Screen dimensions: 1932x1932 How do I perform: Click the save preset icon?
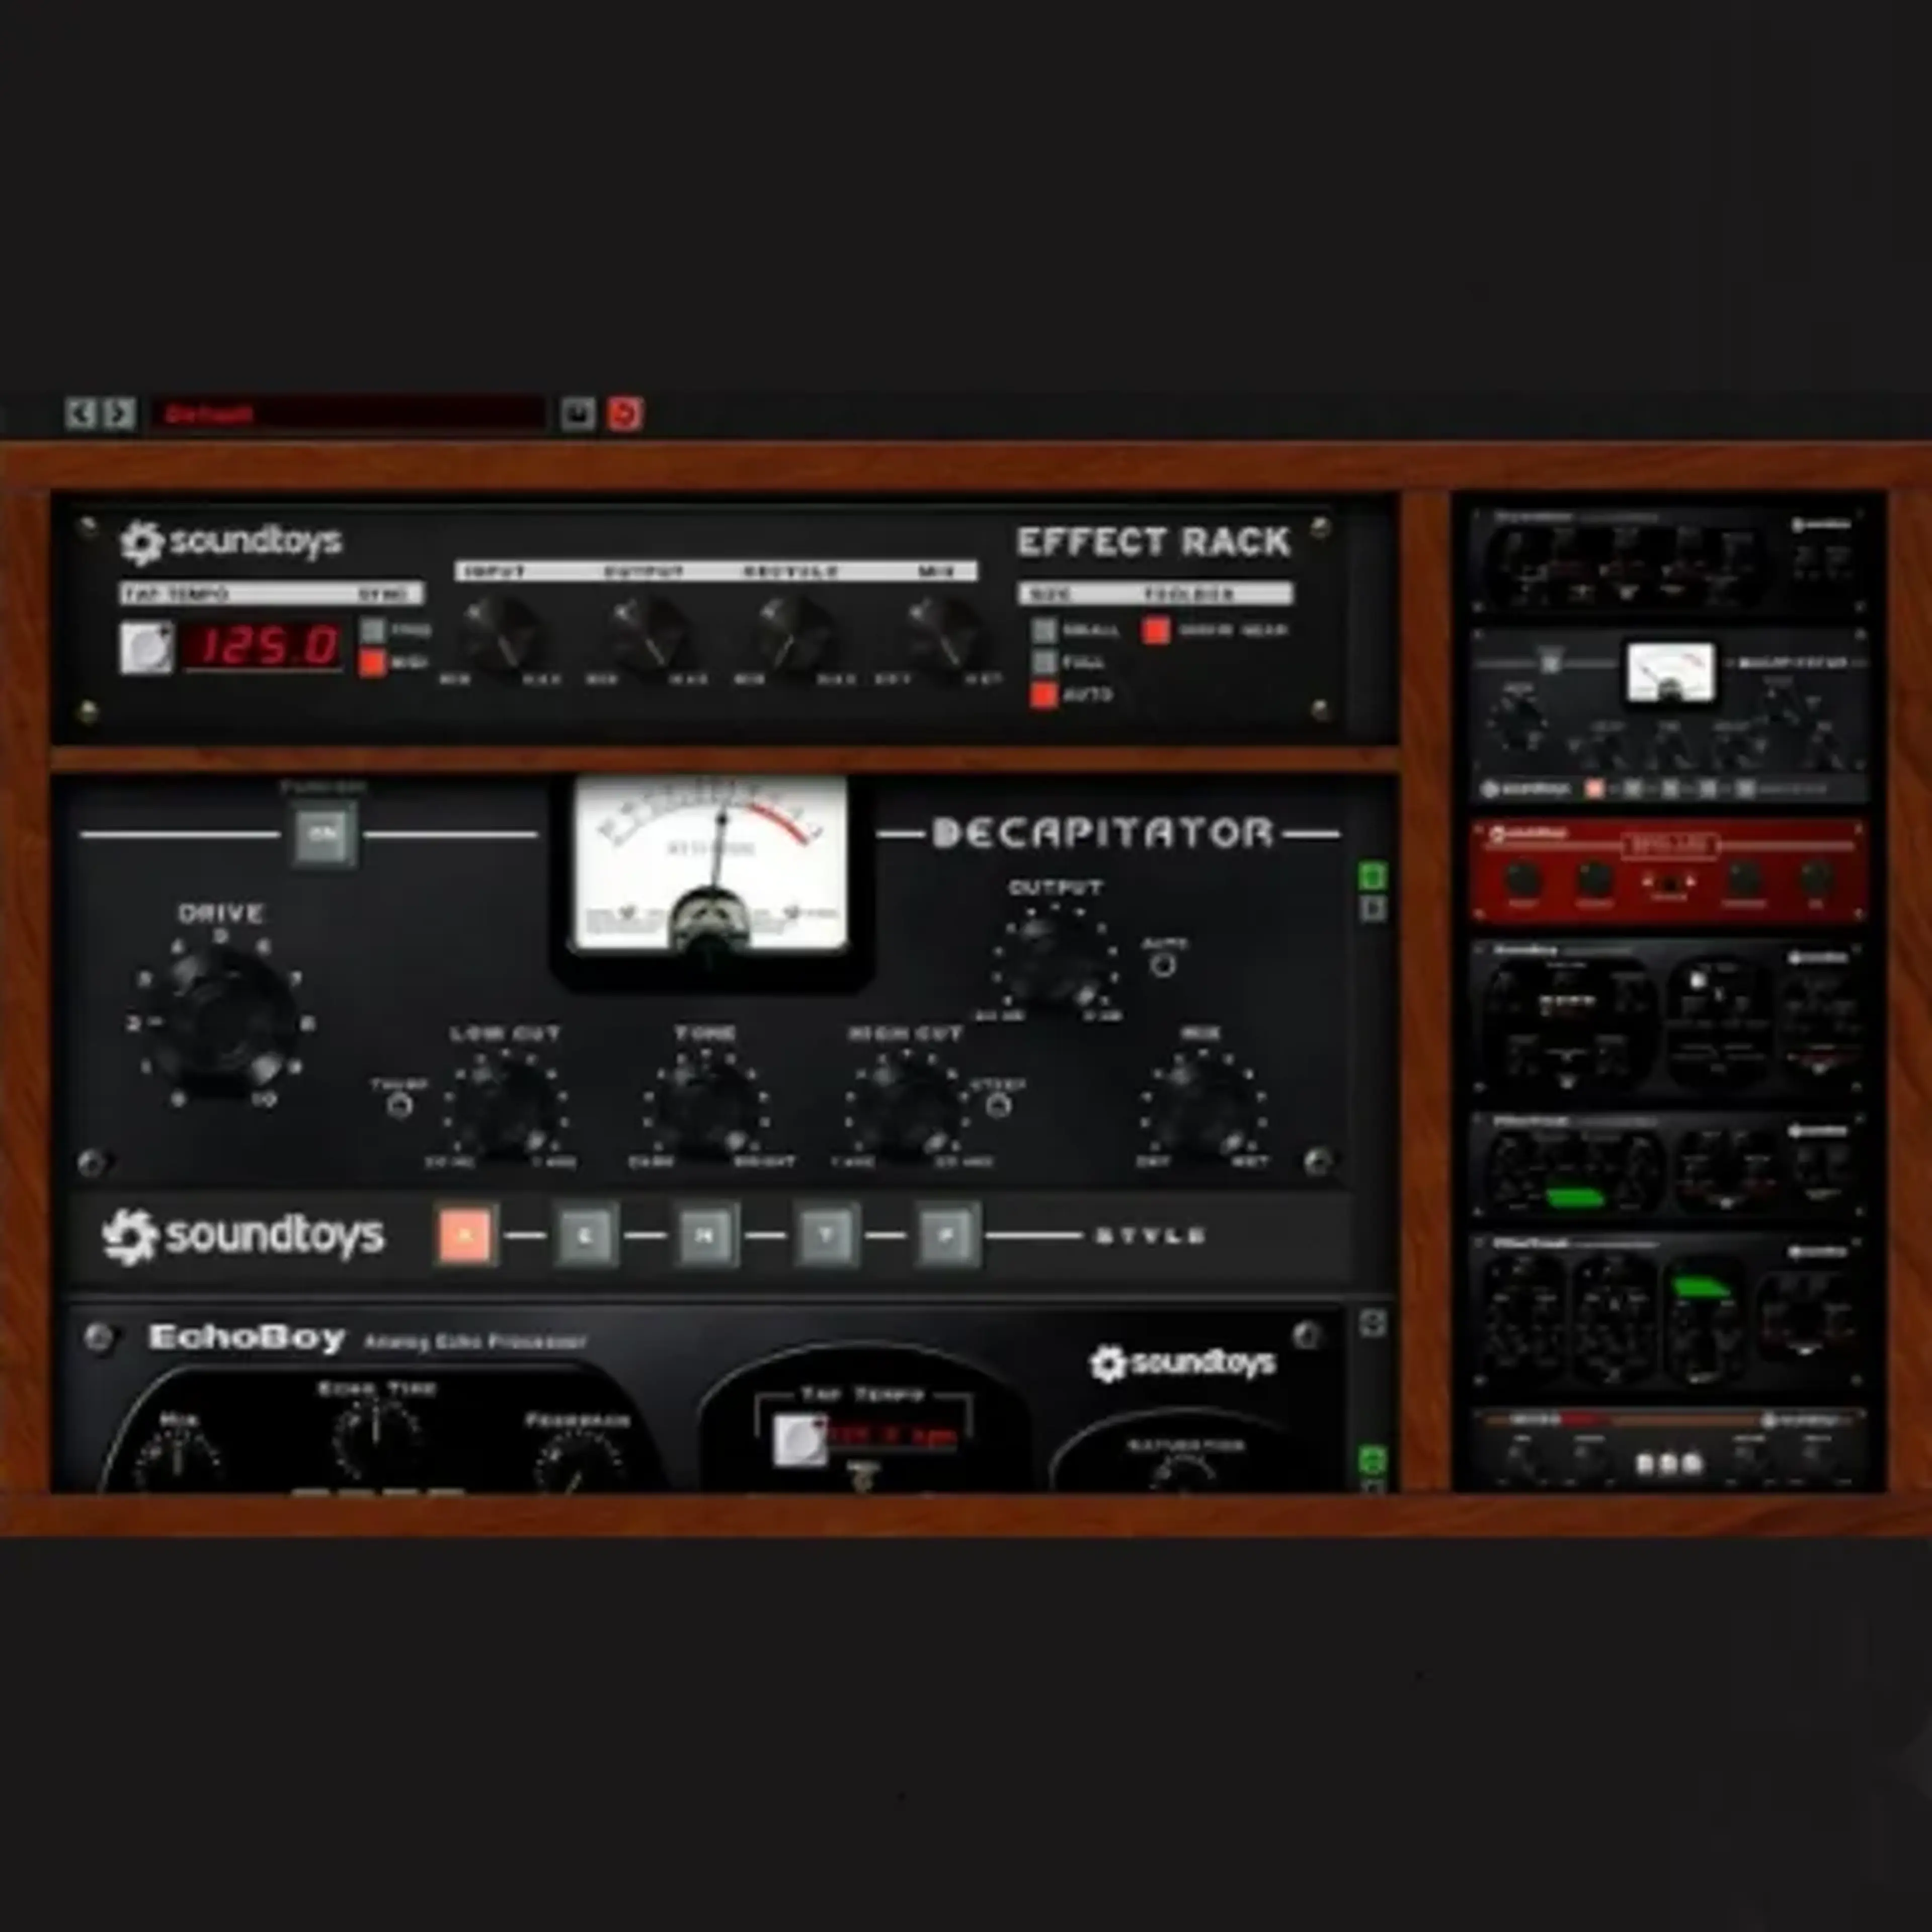[577, 413]
